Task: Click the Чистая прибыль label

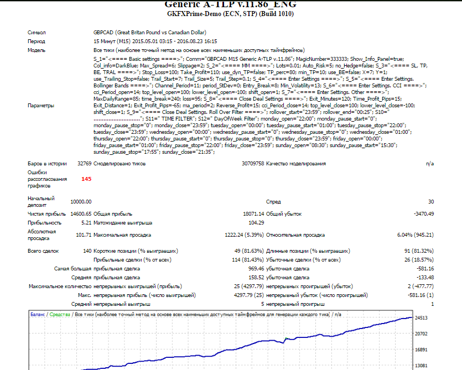Action: pyautogui.click(x=46, y=214)
